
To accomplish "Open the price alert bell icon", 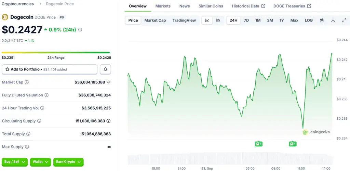I will click(x=105, y=69).
